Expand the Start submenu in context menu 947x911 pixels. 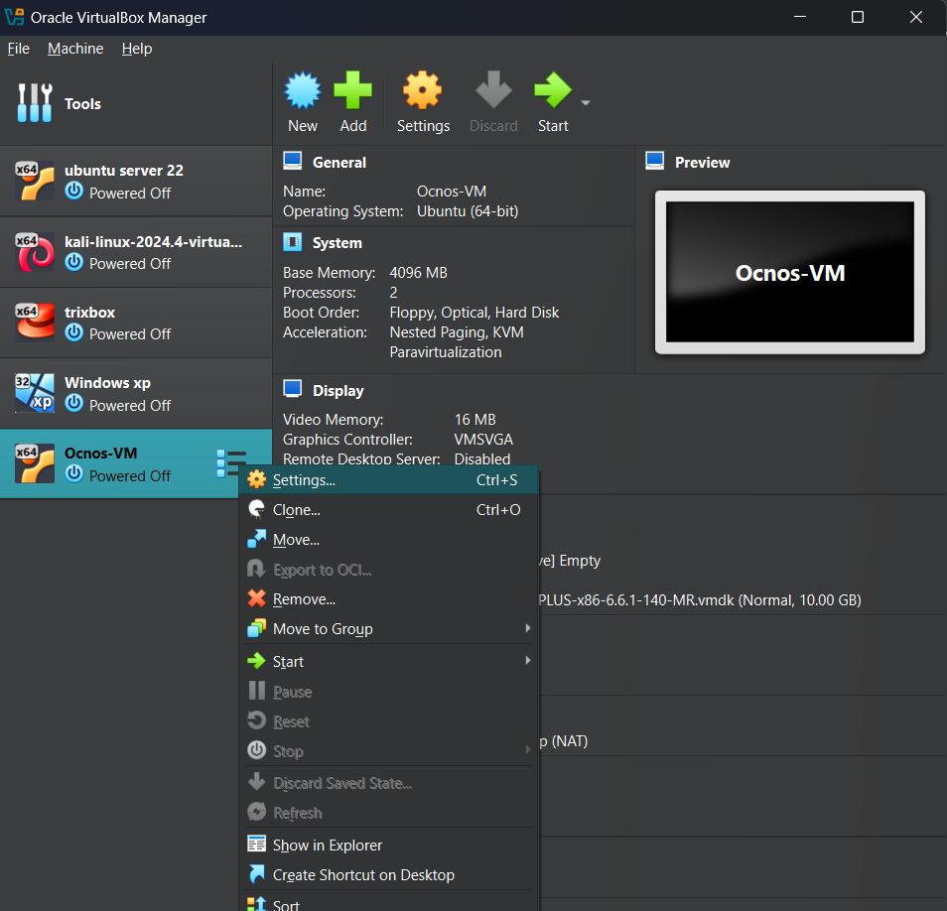click(x=387, y=662)
